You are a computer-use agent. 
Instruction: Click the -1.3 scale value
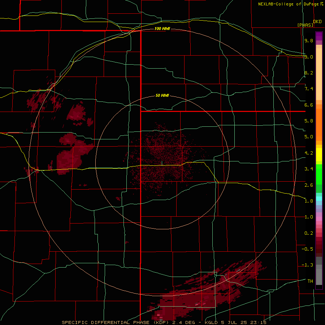tap(307, 265)
